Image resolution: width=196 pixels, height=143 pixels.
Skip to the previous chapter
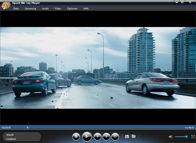[x=97, y=136]
